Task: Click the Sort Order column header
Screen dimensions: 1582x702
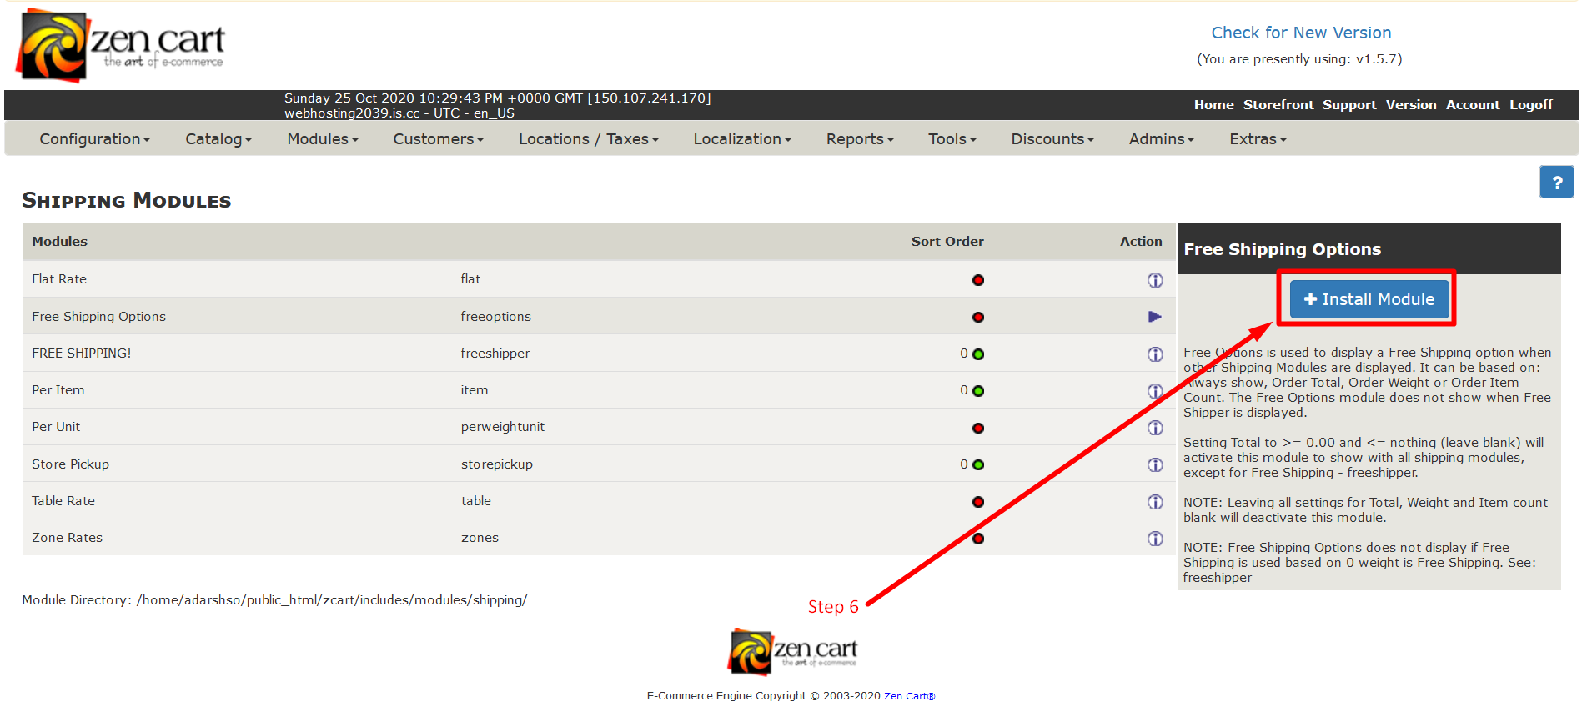Action: pyautogui.click(x=947, y=242)
